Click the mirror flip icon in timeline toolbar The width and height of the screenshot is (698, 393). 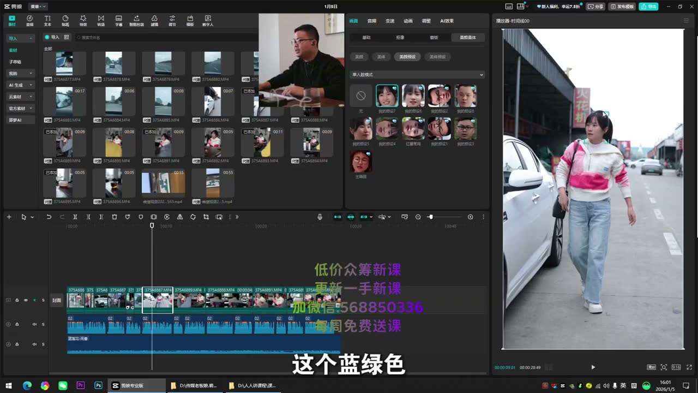[x=180, y=217]
